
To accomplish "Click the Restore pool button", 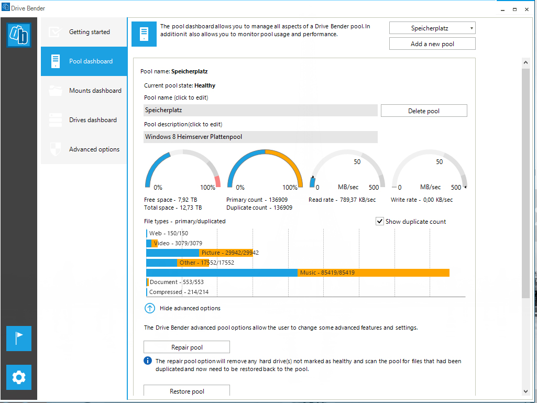I will (x=187, y=391).
